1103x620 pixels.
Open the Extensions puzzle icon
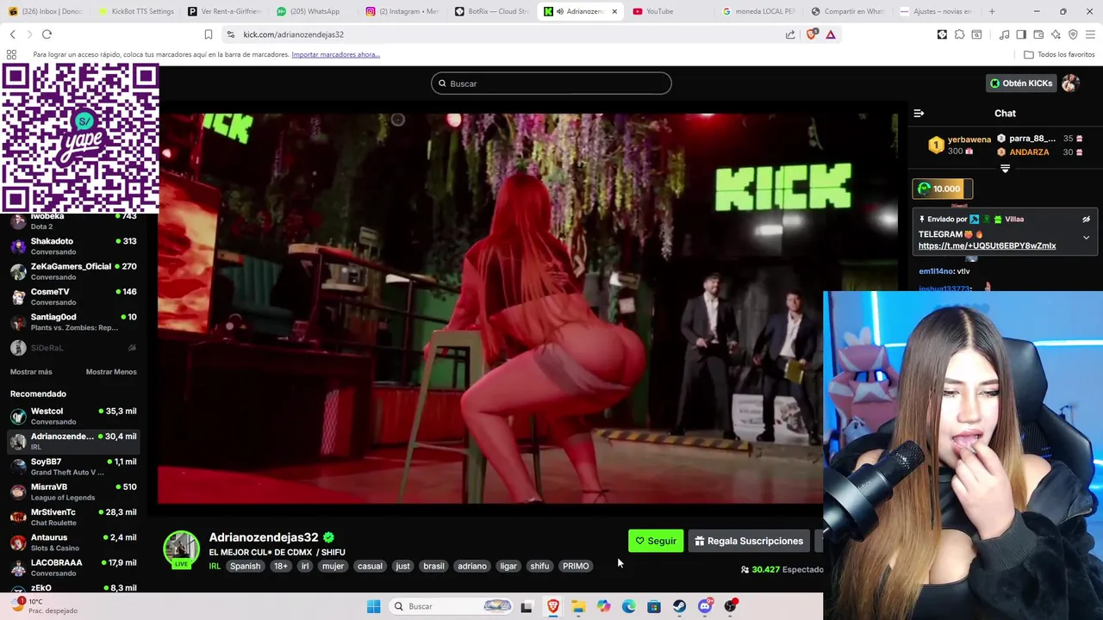[959, 34]
